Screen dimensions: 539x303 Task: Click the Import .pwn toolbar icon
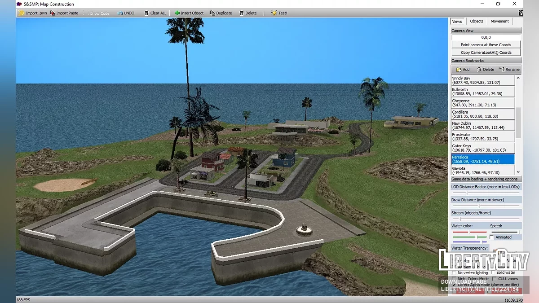[x=22, y=13]
